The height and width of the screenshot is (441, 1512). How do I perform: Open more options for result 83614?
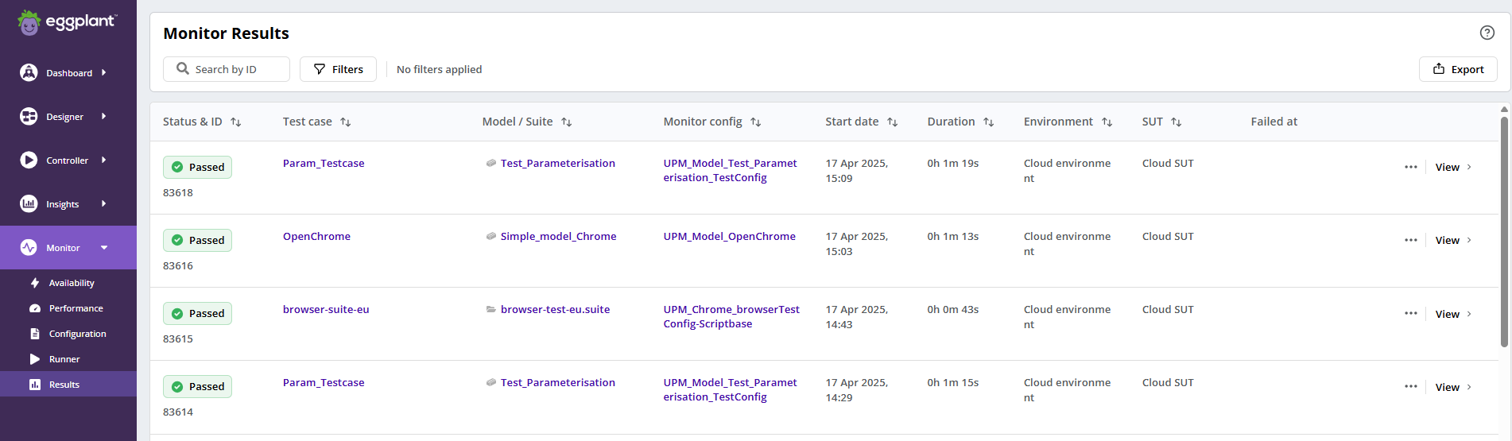tap(1411, 386)
